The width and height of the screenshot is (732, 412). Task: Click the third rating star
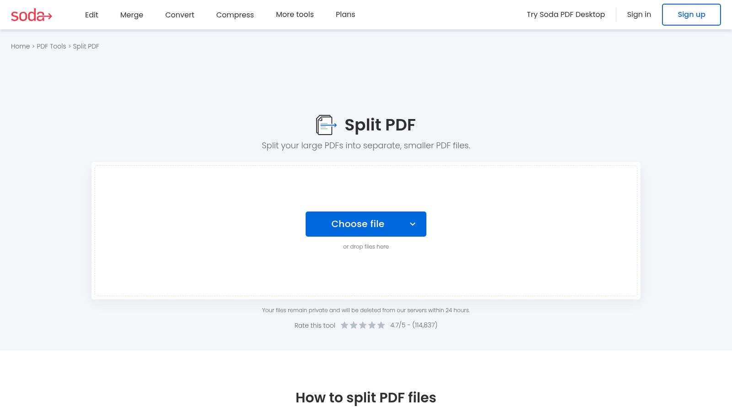[x=363, y=325]
